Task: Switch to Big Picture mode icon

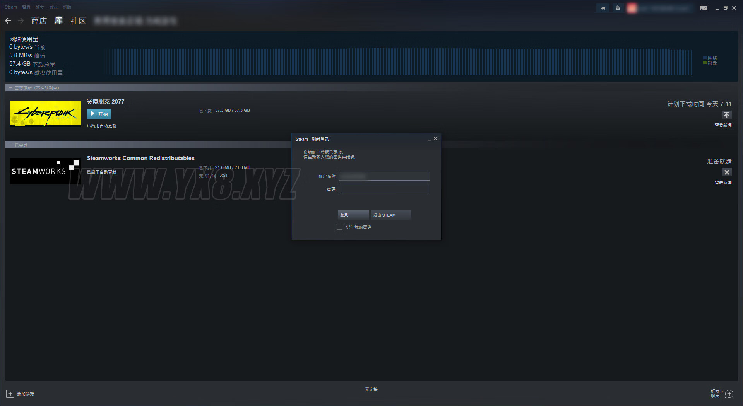Action: click(x=704, y=8)
